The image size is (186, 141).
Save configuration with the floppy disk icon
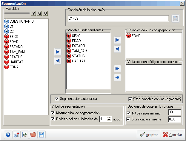tap(41, 135)
